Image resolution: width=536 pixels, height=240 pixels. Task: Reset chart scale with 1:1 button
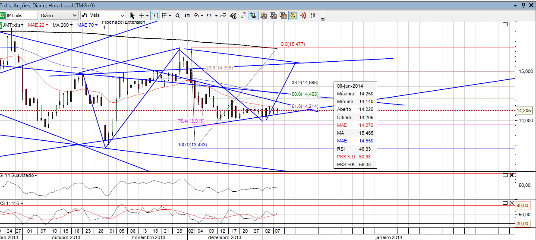tap(187, 15)
